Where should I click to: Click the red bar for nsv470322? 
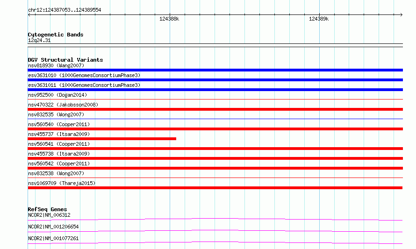[215, 109]
